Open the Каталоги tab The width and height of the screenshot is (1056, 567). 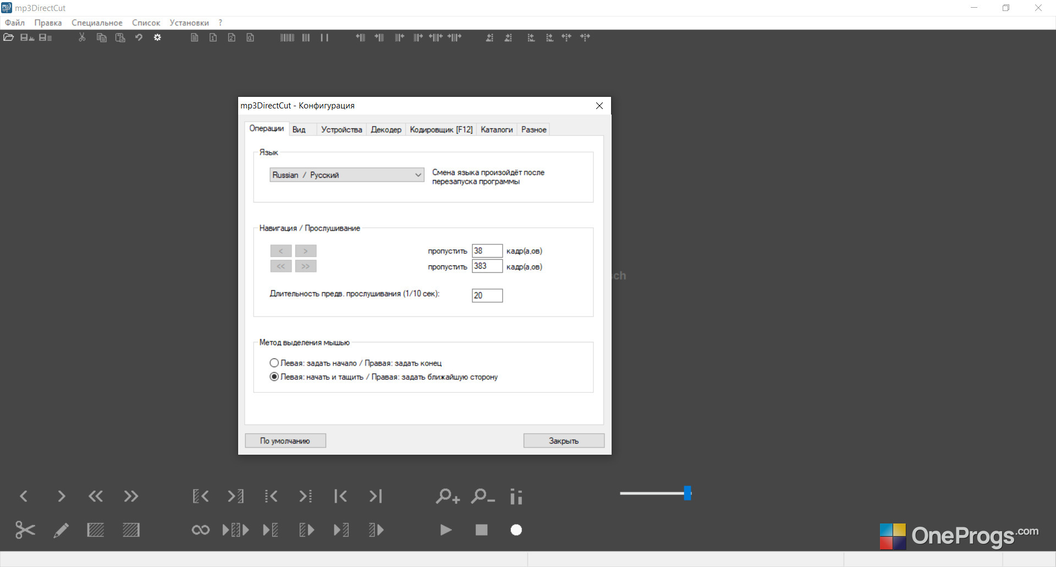coord(497,130)
